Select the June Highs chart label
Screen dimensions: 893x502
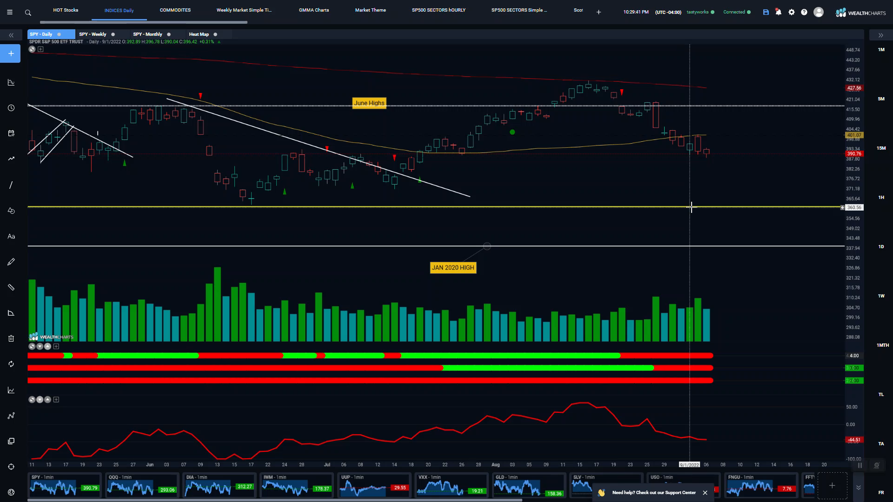369,103
